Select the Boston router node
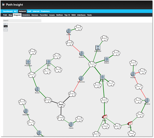Viewport: 154px width, 138px height. (x=37, y=89)
